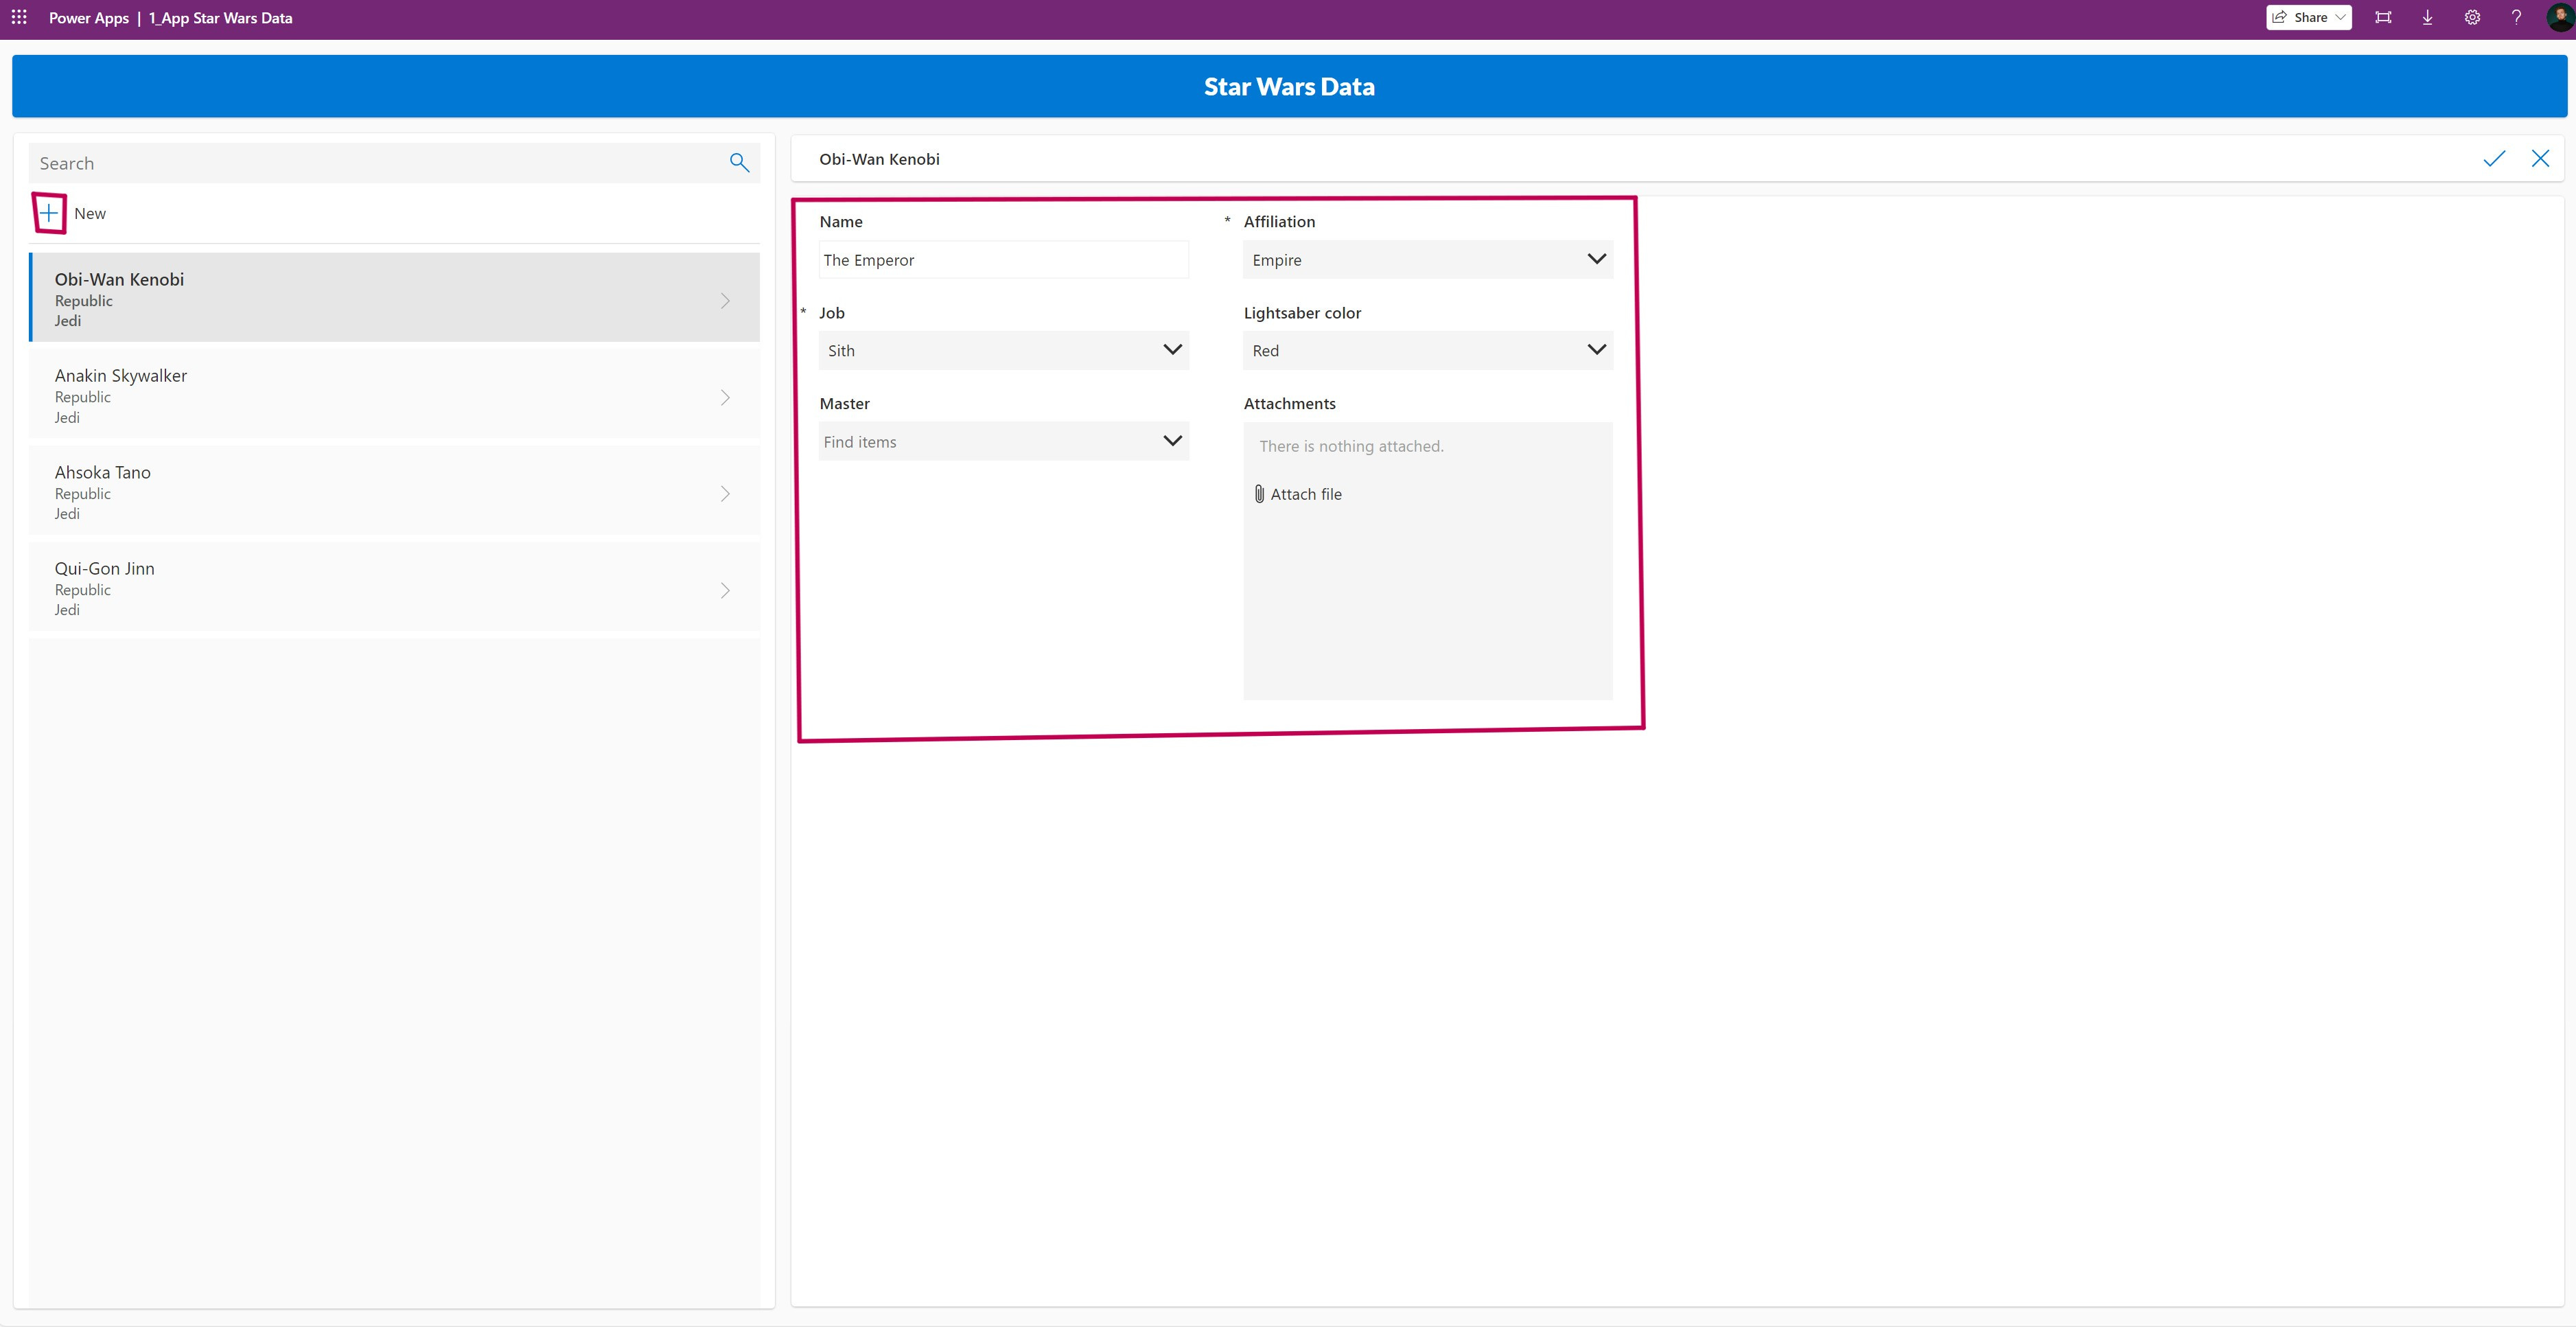Click the paperclip Attach file link
This screenshot has width=2576, height=1327.
[1298, 494]
